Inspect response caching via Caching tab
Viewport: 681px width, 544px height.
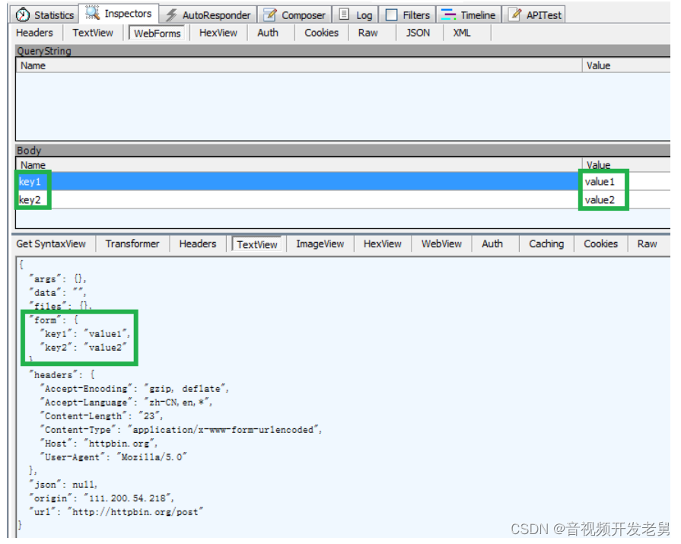pos(546,243)
